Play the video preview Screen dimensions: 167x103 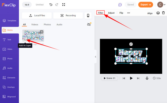[131, 78]
